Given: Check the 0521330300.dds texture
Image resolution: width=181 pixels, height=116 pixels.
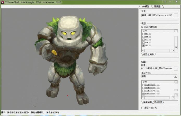Looking at the screenshot, I should (x=143, y=88).
